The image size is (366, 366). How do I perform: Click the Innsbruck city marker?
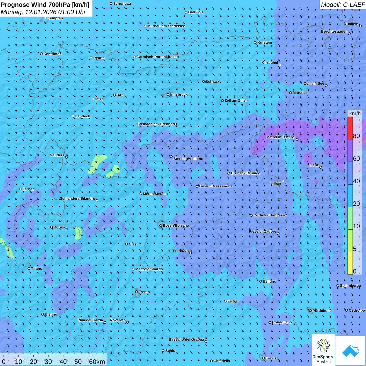pos(168,94)
